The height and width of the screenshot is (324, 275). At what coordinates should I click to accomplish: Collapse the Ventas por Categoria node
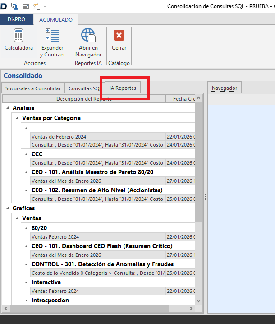[x=17, y=118]
